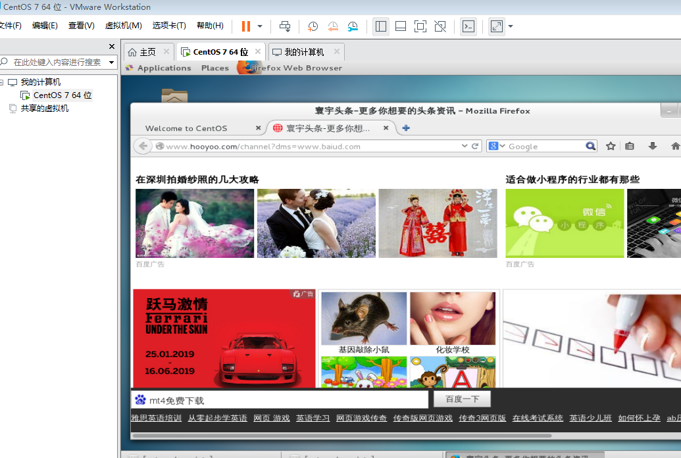Close the 我的计算机 VMware tab
The width and height of the screenshot is (681, 458).
[337, 51]
